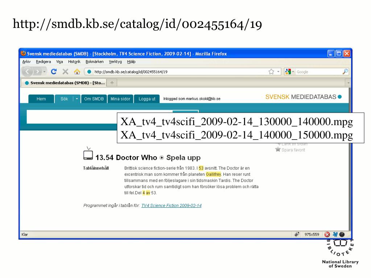Screen dimensions: 371x278
Task: Open the Verktyg menu
Action: 115,62
